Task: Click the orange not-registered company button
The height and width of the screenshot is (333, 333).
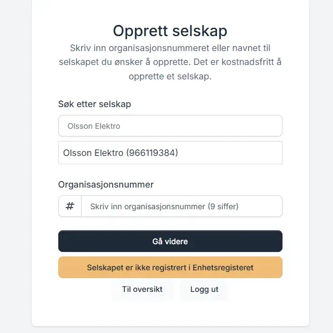Action: click(x=170, y=268)
